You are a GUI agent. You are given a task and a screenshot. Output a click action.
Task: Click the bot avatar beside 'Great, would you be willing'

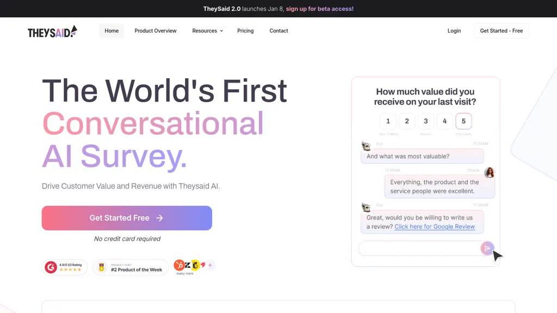[366, 207]
